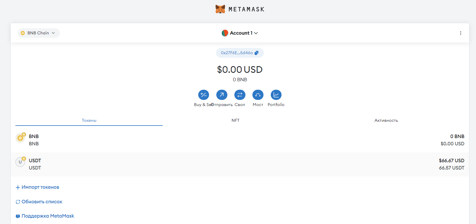Screen dimensions: 476x224
Task: Switch to the NFT tab
Action: click(236, 120)
